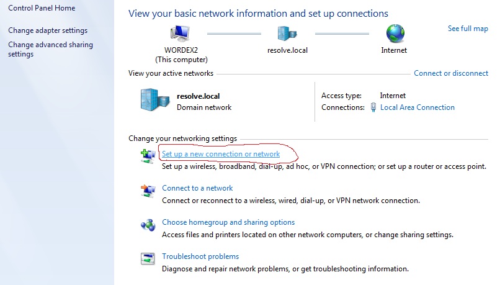The height and width of the screenshot is (285, 500).
Task: Open the See full map link
Action: (x=468, y=29)
